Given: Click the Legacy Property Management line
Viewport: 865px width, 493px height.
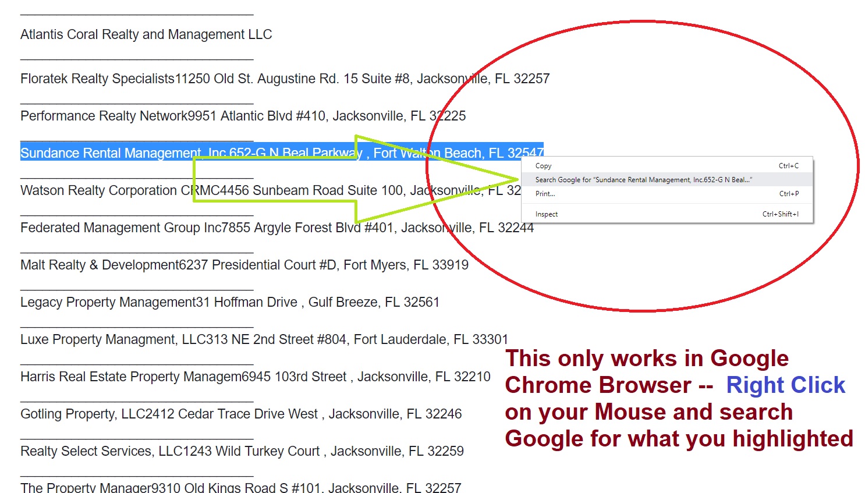Looking at the screenshot, I should click(x=230, y=302).
